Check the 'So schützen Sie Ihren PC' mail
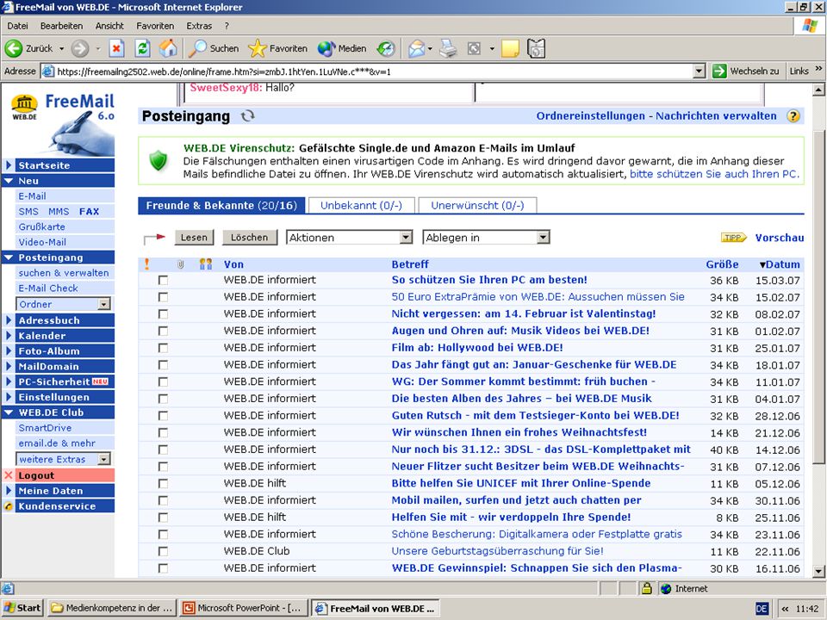This screenshot has height=620, width=827. pyautogui.click(x=163, y=280)
